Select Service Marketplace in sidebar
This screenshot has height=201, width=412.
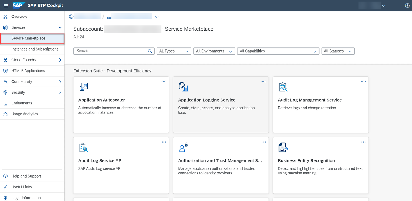coord(32,38)
